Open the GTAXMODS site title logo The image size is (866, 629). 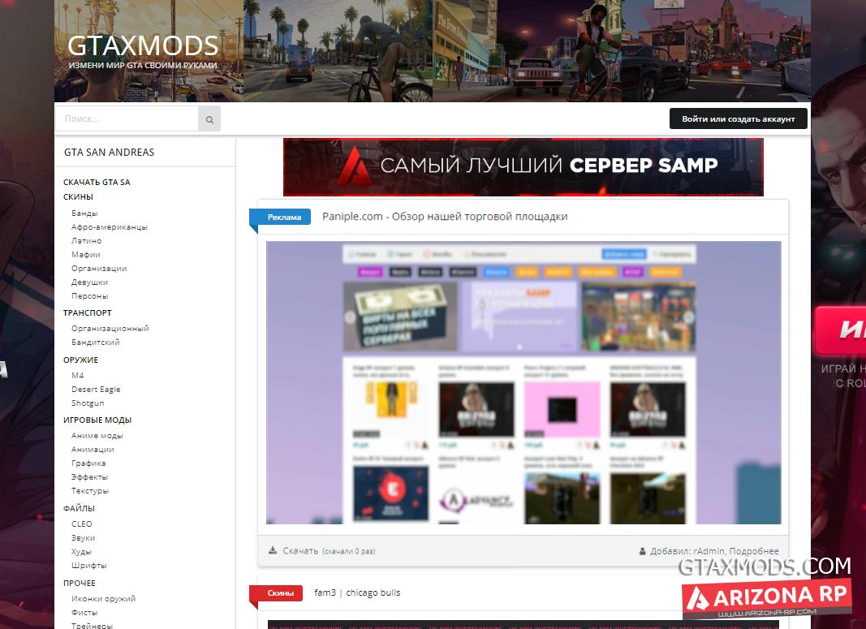pyautogui.click(x=143, y=45)
